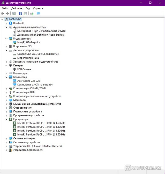
Task: Expand the Встроенное ПО category
Action: pyautogui.click(x=6, y=46)
